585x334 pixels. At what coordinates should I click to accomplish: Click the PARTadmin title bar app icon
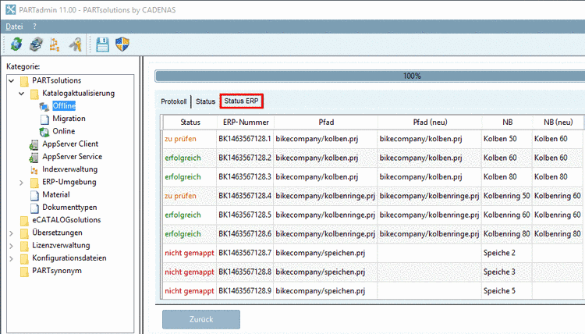coord(10,9)
